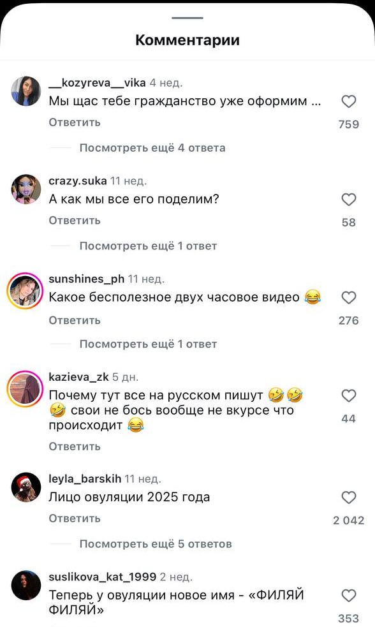The height and width of the screenshot is (627, 375).
Task: Open leyla_barskih username link
Action: click(x=85, y=478)
